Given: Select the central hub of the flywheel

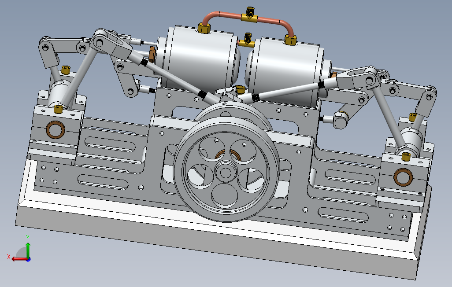Looking at the screenshot, I should [x=226, y=173].
